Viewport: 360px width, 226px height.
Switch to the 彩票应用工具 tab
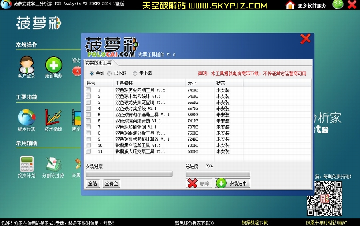99,63
